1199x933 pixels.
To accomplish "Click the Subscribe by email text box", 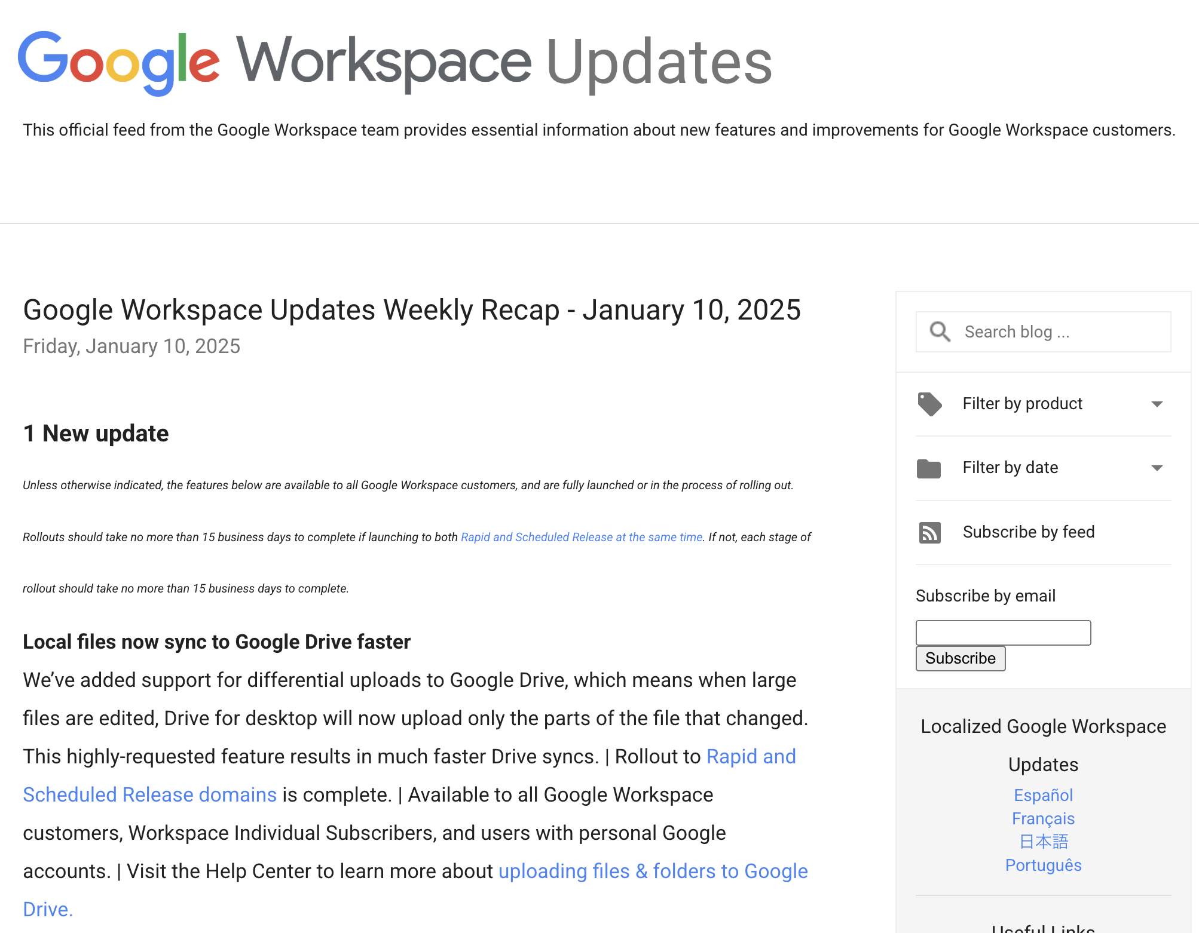I will tap(1003, 632).
